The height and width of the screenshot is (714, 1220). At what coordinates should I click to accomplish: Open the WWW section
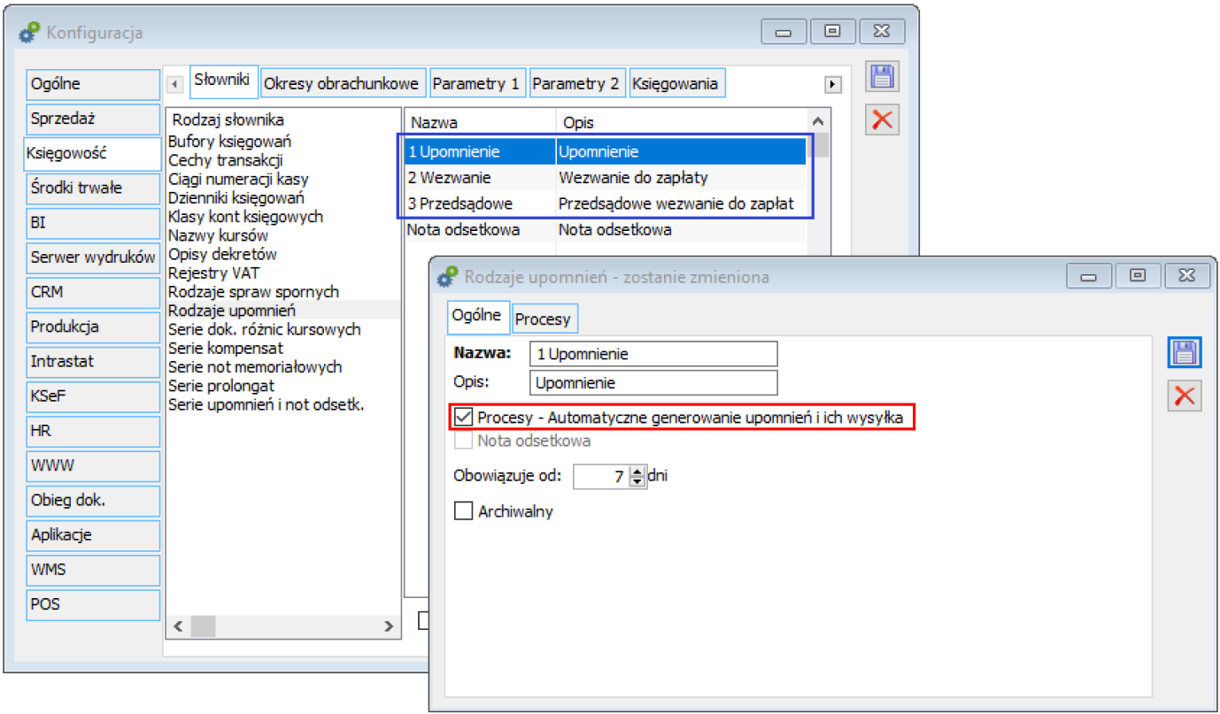pos(93,465)
